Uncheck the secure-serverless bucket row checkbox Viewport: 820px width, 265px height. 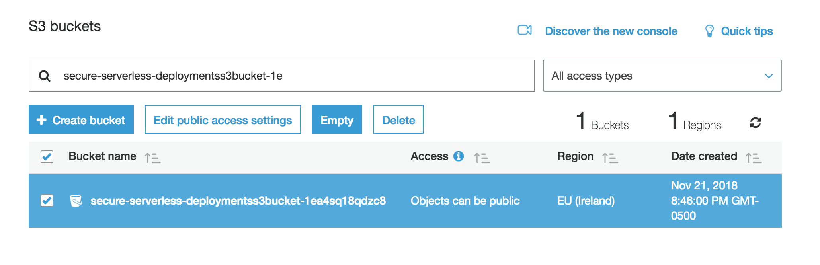click(47, 201)
